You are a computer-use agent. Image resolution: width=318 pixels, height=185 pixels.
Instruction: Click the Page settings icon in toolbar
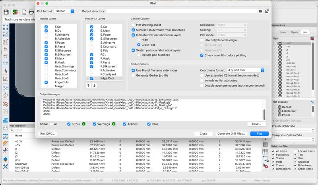tap(24, 12)
